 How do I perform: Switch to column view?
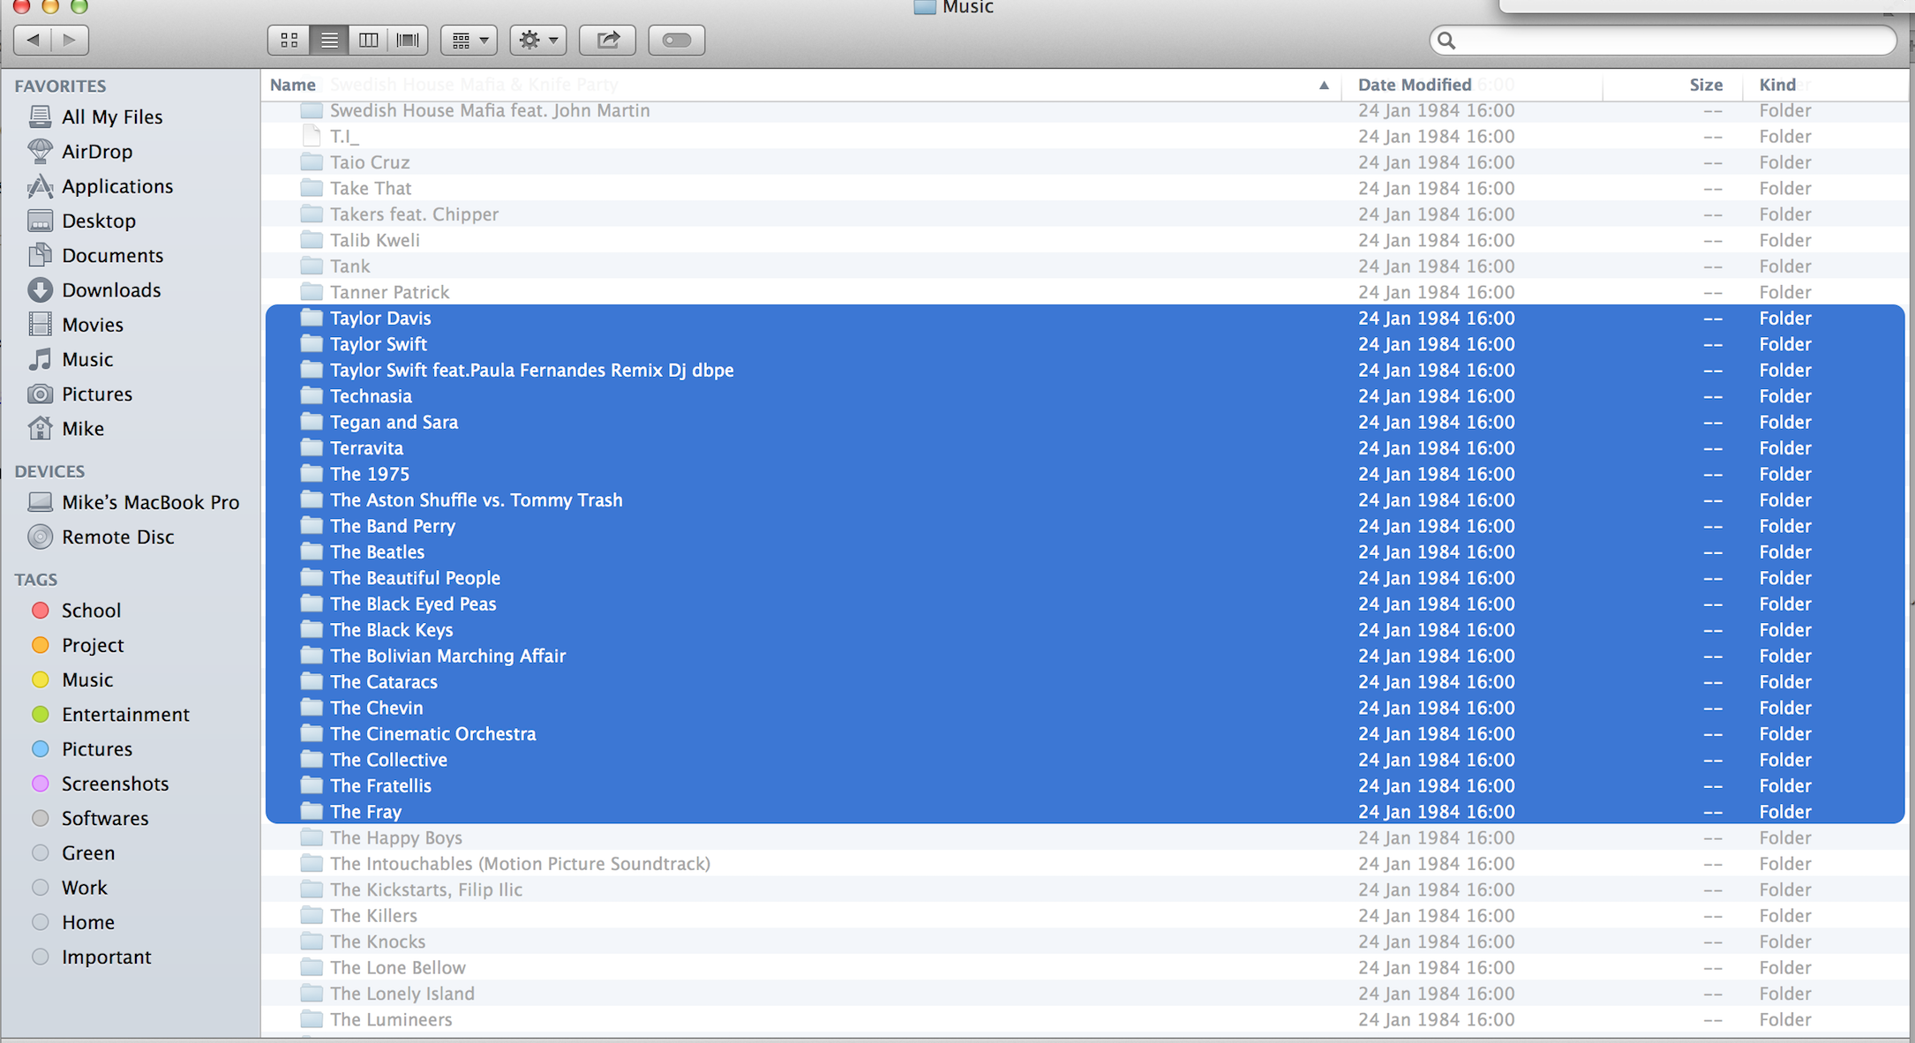coord(369,40)
